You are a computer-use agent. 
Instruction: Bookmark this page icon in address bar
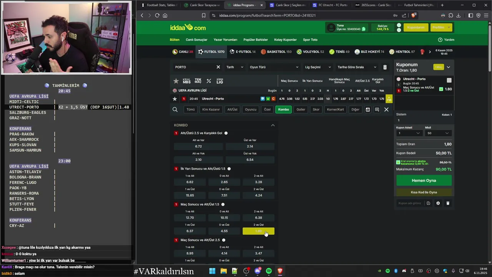[204, 15]
